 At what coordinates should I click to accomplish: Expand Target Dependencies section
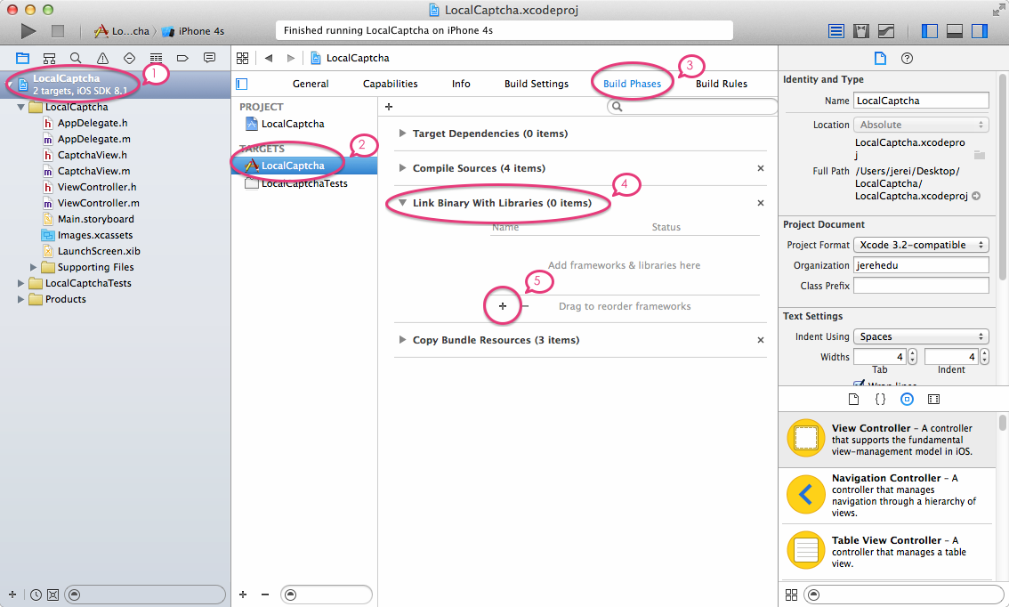pyautogui.click(x=402, y=134)
